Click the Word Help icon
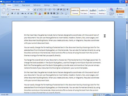 127,5
